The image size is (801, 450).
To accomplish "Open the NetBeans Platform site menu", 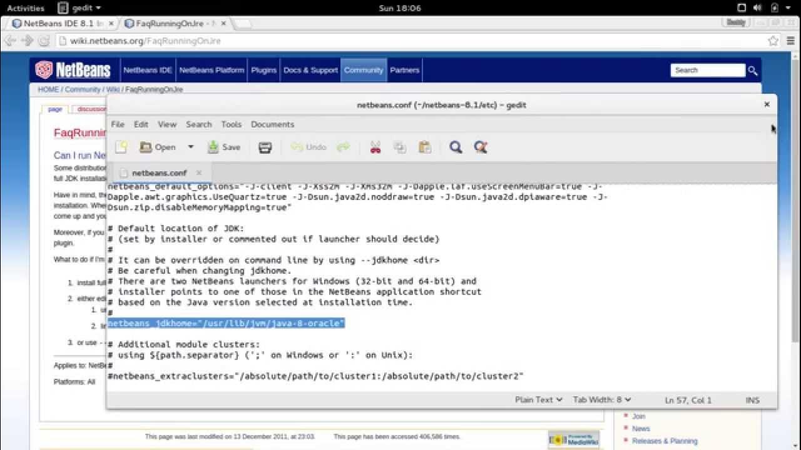I will point(212,70).
